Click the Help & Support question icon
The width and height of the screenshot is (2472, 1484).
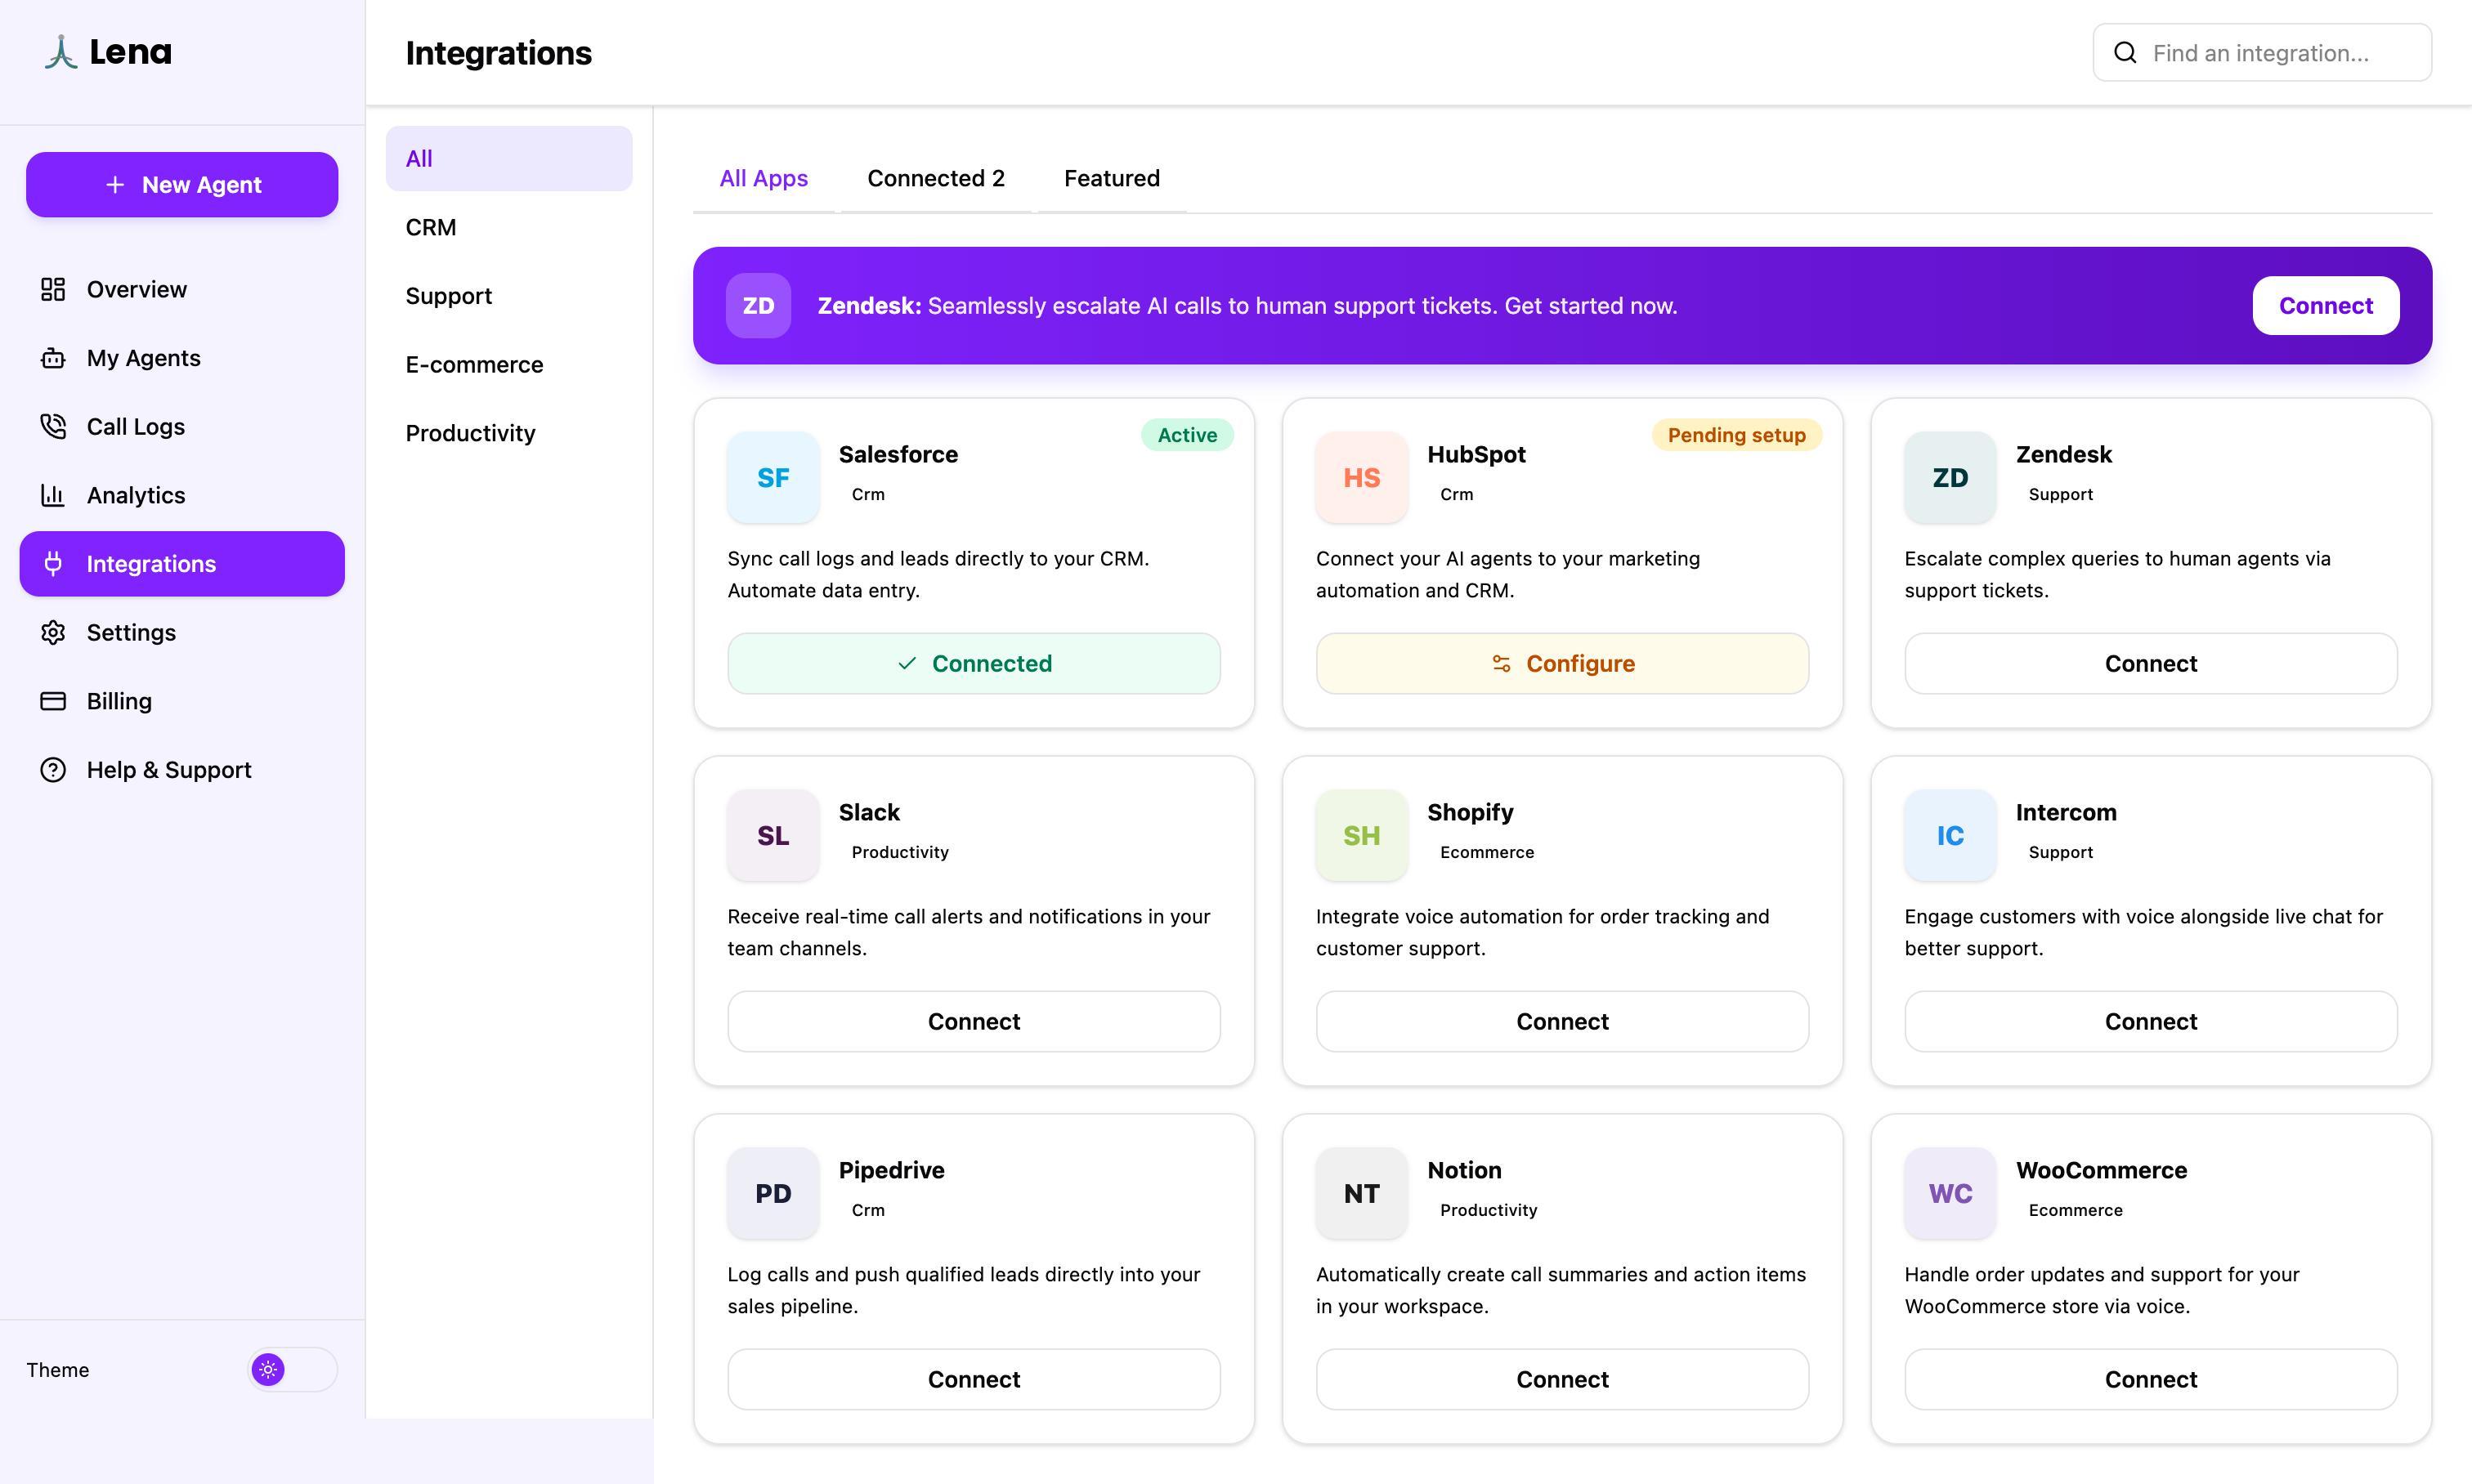click(53, 770)
